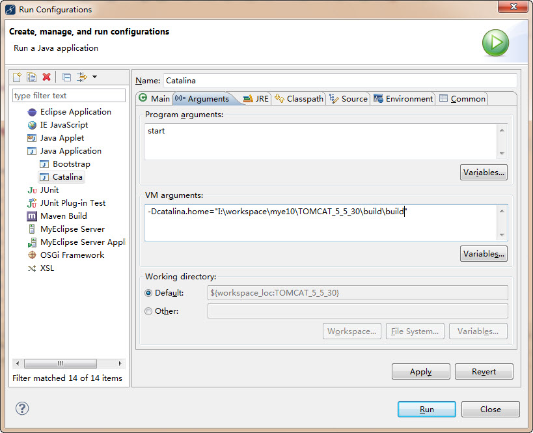The height and width of the screenshot is (433, 533).
Task: Collapse all configurations in the tree
Action: coord(67,77)
